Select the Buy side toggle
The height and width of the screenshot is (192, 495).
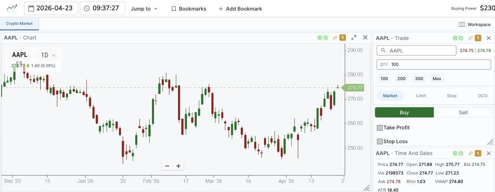click(404, 113)
